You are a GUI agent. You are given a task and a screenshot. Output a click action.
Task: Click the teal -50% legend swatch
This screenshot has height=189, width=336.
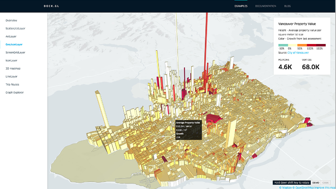[283, 45]
